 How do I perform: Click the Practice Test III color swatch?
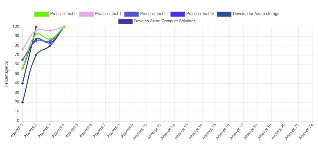[x=131, y=14]
